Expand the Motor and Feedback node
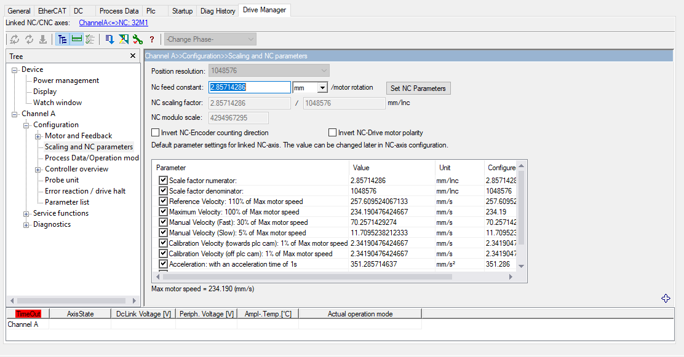The width and height of the screenshot is (684, 357). 38,136
